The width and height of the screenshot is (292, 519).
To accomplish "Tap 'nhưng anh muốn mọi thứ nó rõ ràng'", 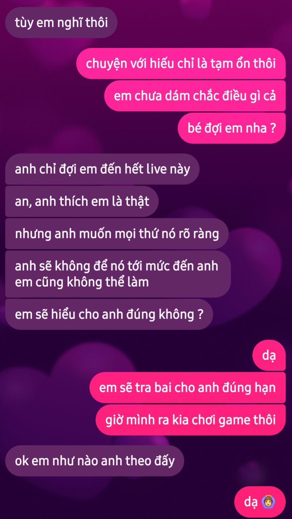I will (117, 234).
